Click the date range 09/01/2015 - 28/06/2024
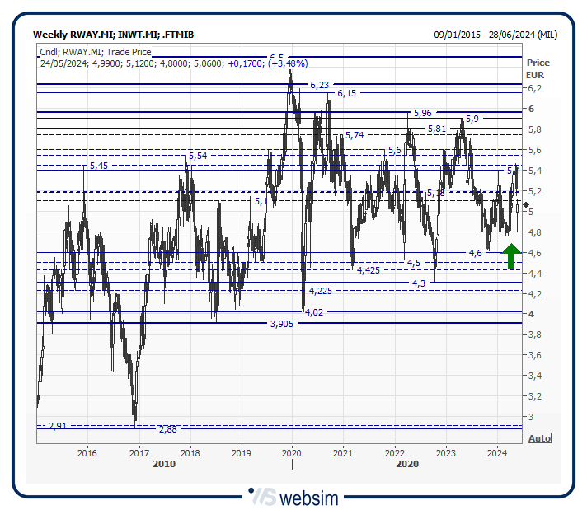 click(495, 35)
